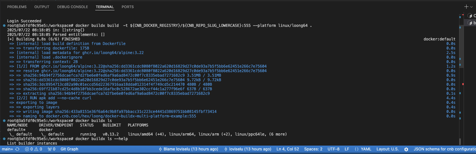Switch to the PROBLEMS tab
The width and height of the screenshot is (476, 154).
pyautogui.click(x=17, y=7)
